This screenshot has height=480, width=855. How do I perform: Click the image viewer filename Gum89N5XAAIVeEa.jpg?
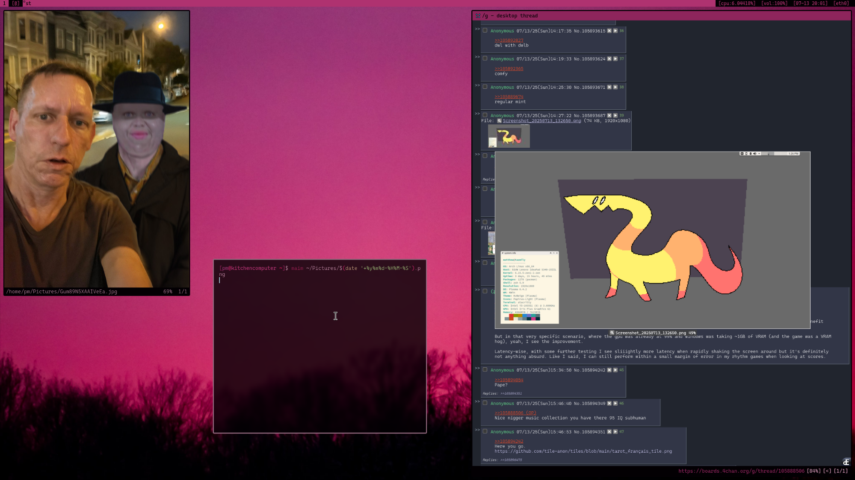click(62, 292)
